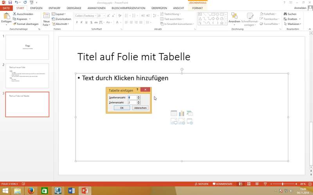This screenshot has width=313, height=195.
Task: Click help question mark in Tabelle einfügen dialog
Action: (x=137, y=90)
